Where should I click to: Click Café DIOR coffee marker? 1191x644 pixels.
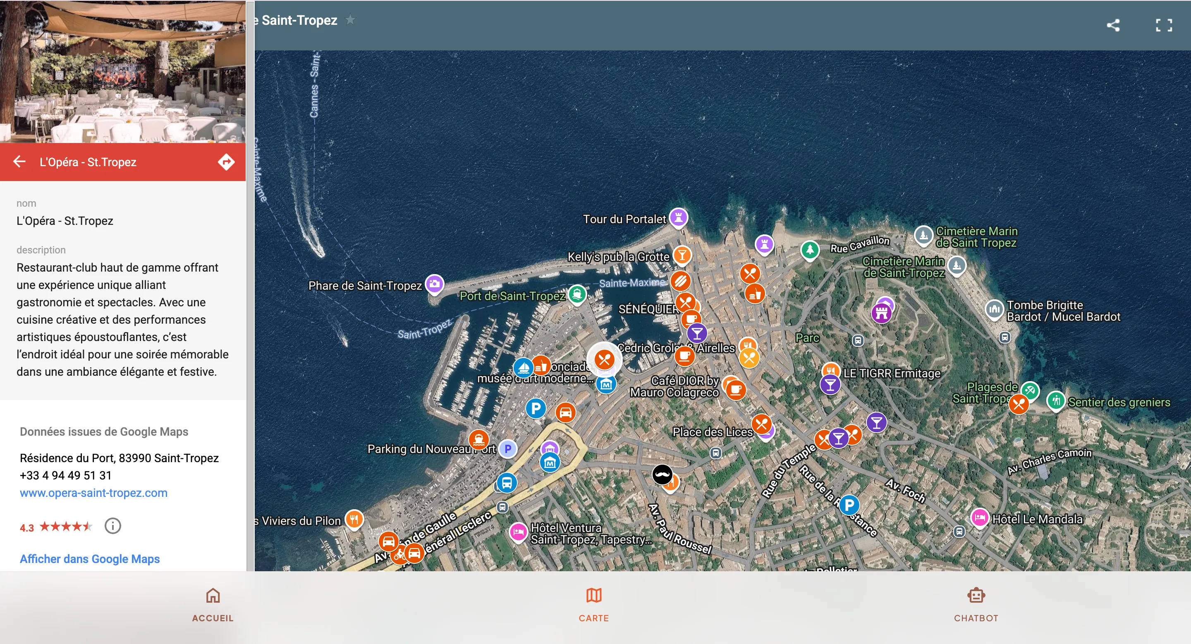(736, 389)
